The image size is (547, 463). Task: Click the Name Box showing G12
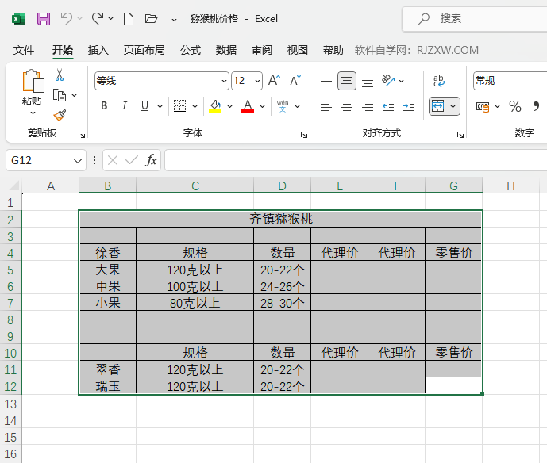pyautogui.click(x=46, y=160)
